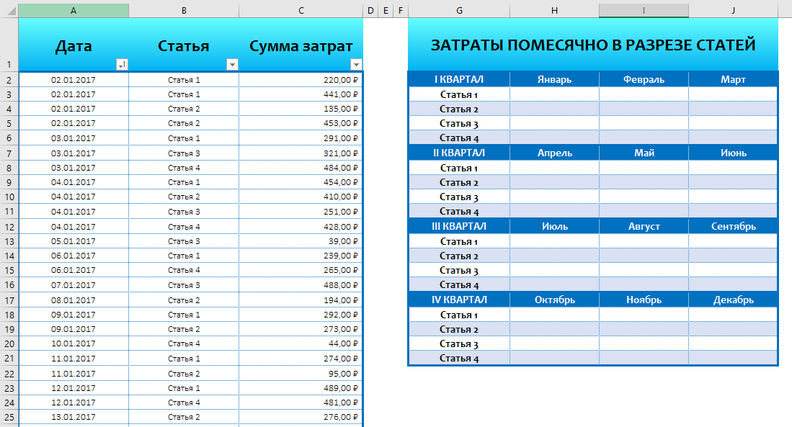Select column C header
Screen dimensions: 792x427
301,10
